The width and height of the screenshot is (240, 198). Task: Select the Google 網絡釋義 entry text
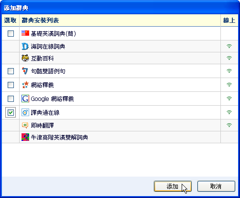point(52,99)
